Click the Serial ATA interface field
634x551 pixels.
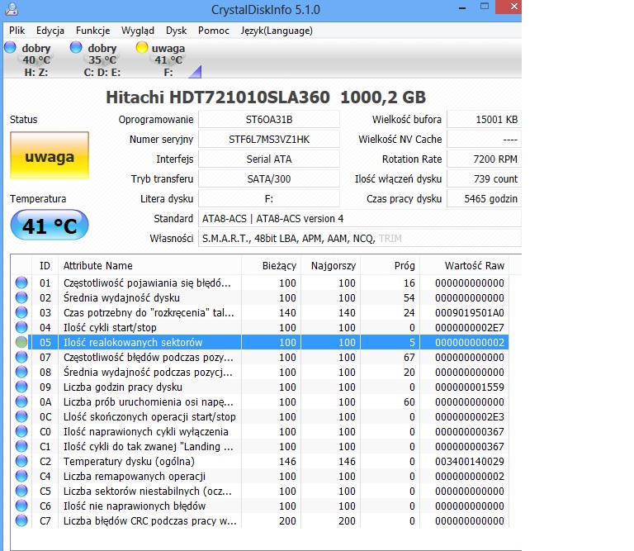269,159
